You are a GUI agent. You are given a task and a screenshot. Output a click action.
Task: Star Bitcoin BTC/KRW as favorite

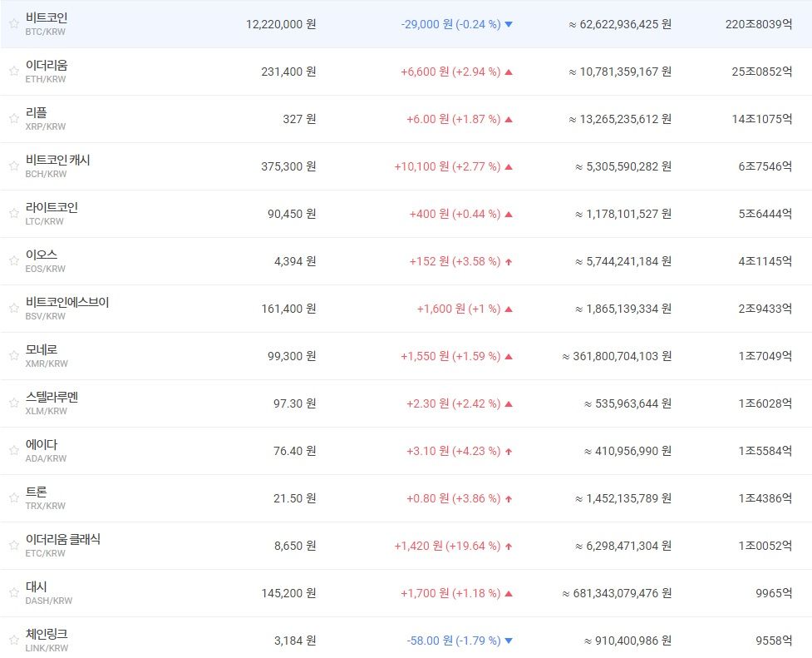pos(13,24)
